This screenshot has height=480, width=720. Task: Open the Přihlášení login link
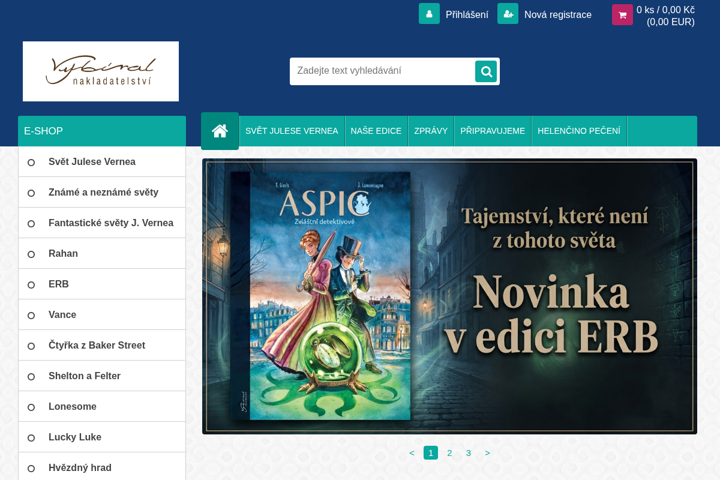467,14
